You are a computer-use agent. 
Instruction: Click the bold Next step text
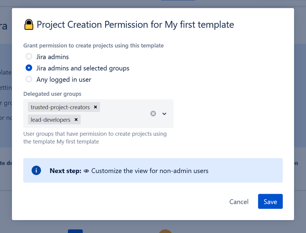65,171
